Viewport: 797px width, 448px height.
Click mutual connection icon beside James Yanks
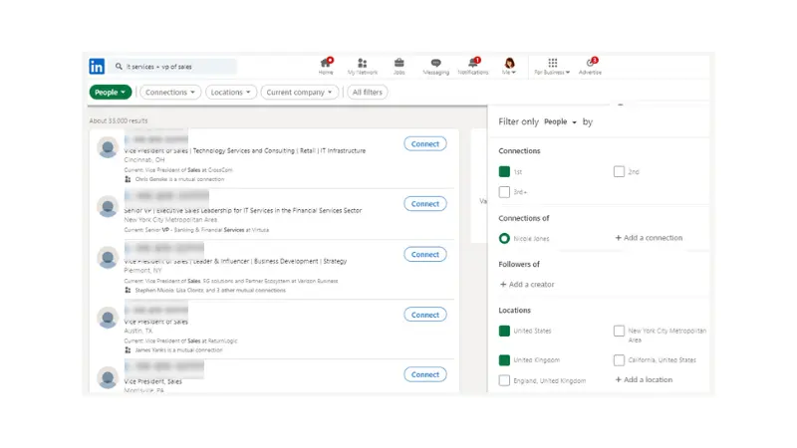(x=128, y=350)
